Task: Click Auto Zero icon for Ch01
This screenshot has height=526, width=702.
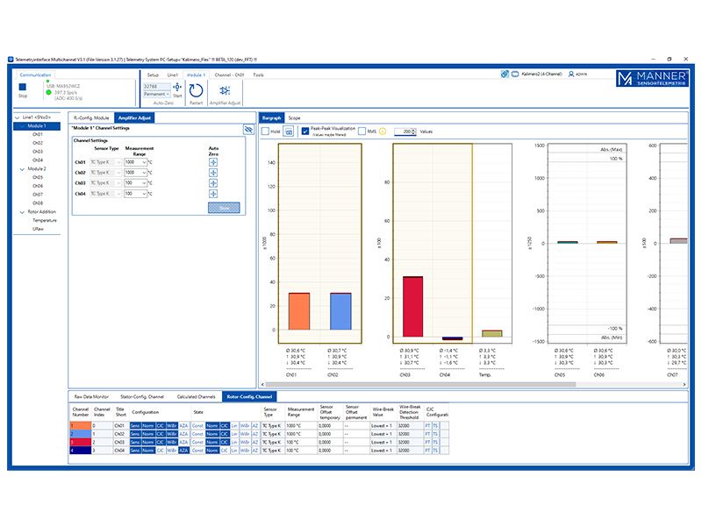Action: (x=213, y=162)
